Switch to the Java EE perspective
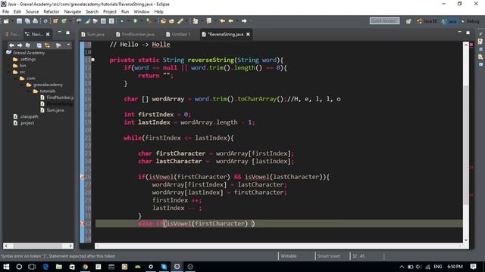 (x=427, y=21)
